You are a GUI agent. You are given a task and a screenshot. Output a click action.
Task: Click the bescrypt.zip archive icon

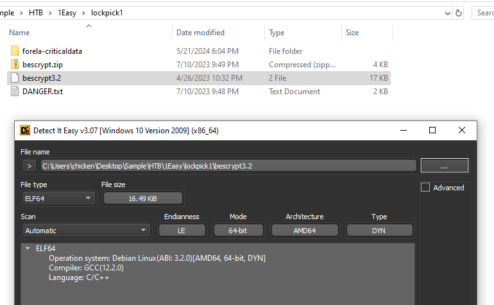15,65
